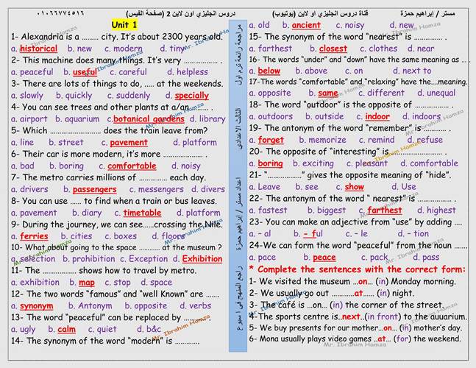Click the option "c. stop"

point(118,283)
